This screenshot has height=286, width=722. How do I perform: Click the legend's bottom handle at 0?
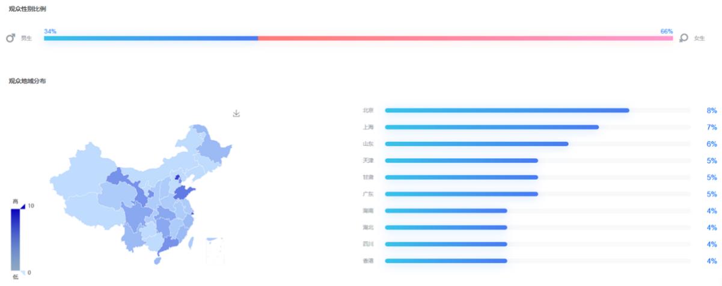pos(22,272)
